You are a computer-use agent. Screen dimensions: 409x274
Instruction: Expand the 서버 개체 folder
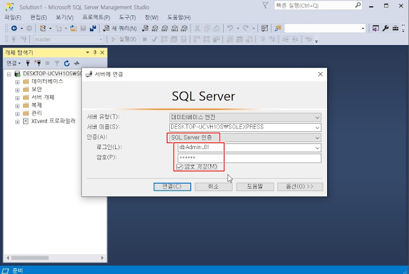pos(17,97)
